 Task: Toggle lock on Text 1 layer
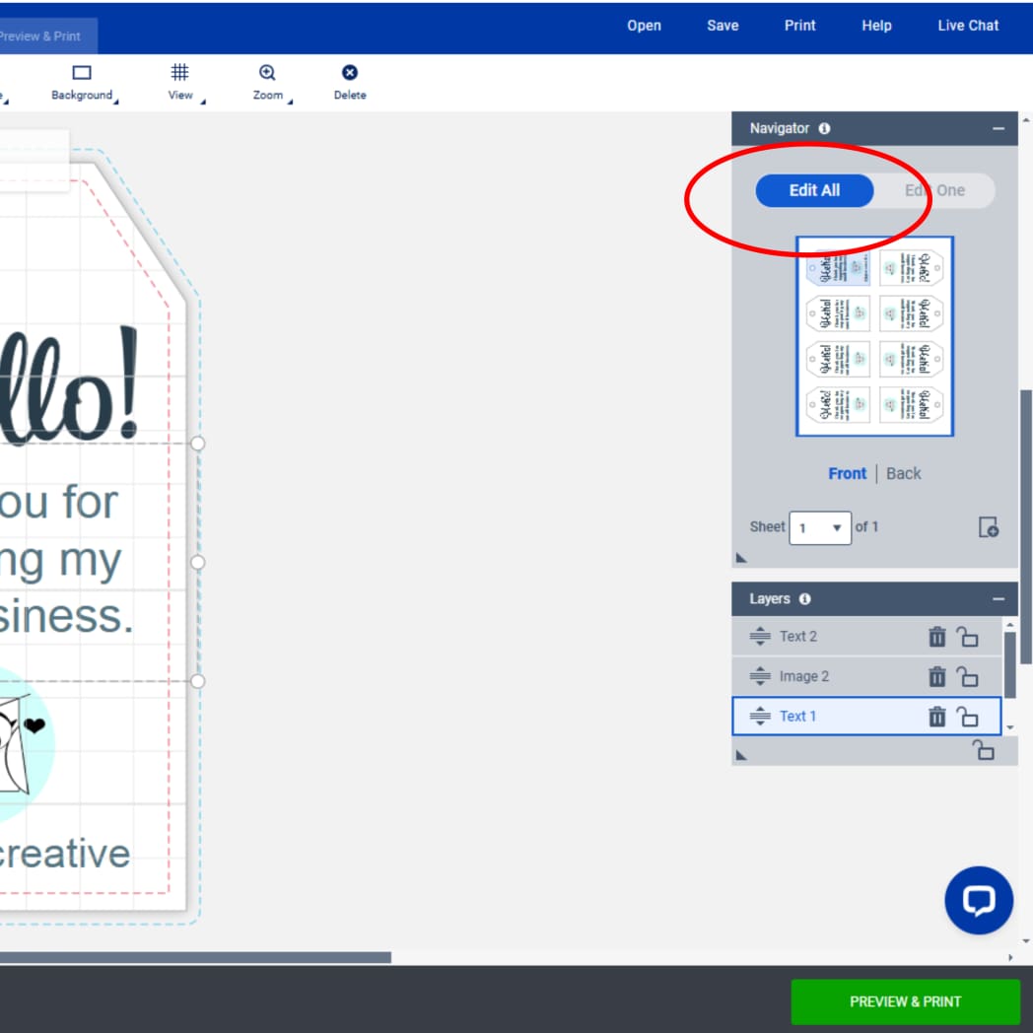pos(967,717)
